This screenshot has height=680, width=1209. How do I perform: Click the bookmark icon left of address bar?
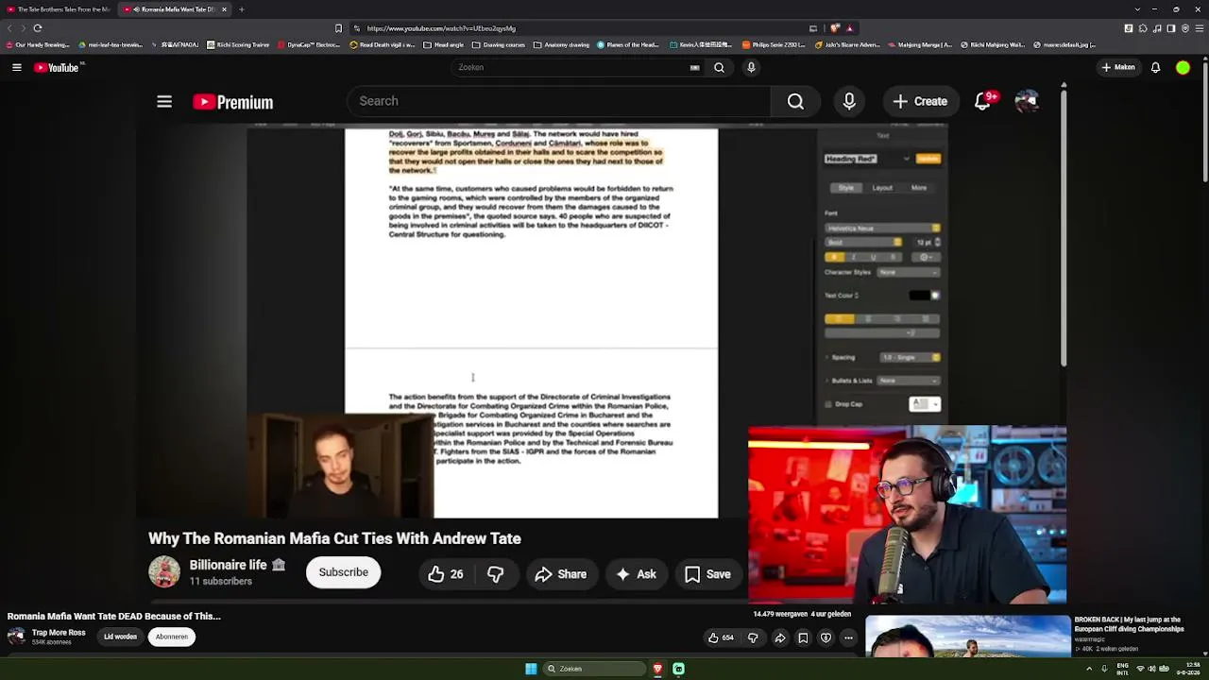(338, 28)
